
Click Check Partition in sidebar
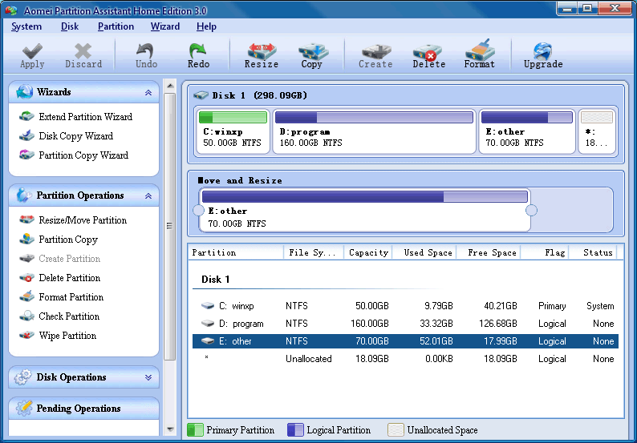69,316
